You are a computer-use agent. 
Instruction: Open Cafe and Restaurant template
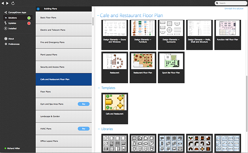pyautogui.click(x=115, y=109)
